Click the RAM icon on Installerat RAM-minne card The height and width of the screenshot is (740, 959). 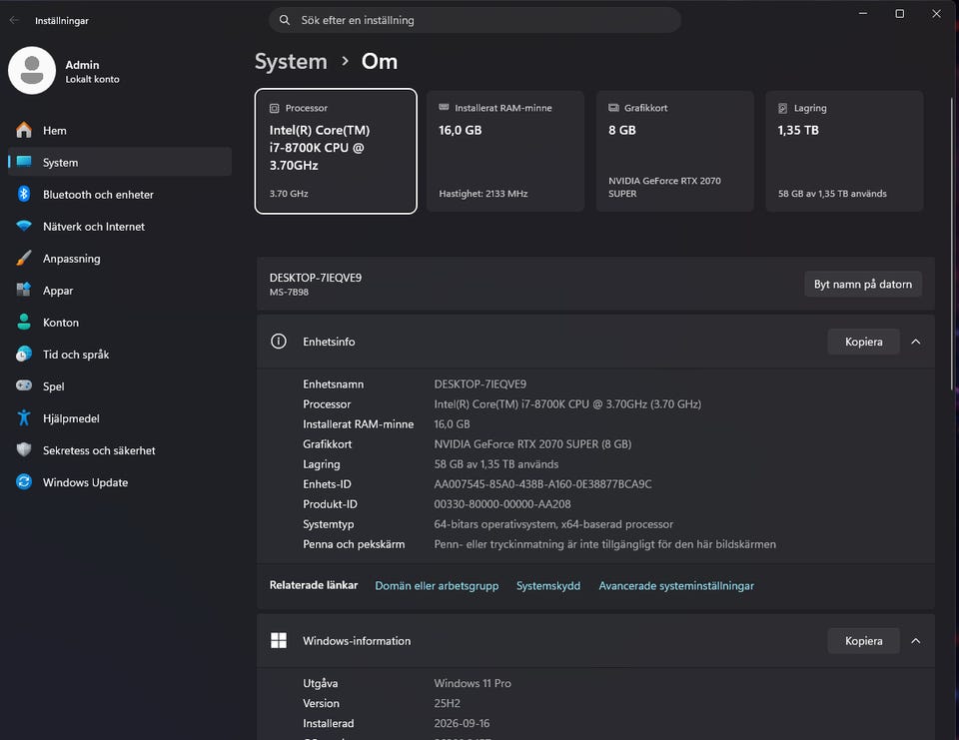click(x=444, y=108)
